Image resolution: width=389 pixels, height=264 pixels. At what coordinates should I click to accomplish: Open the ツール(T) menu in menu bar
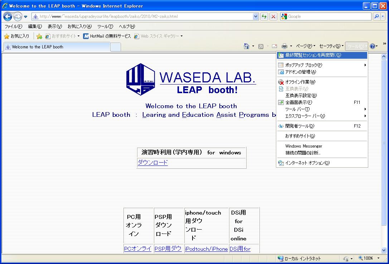pyautogui.click(x=105, y=26)
